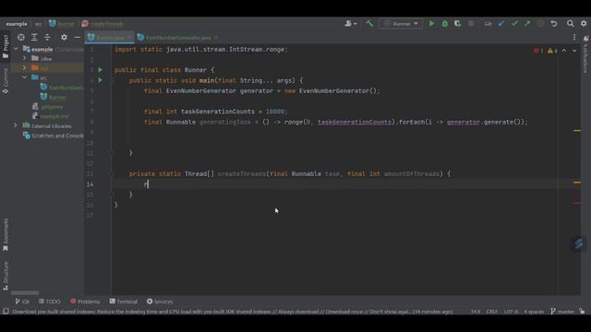This screenshot has width=591, height=332.
Task: Open editor tabs more options menu
Action: click(x=574, y=37)
